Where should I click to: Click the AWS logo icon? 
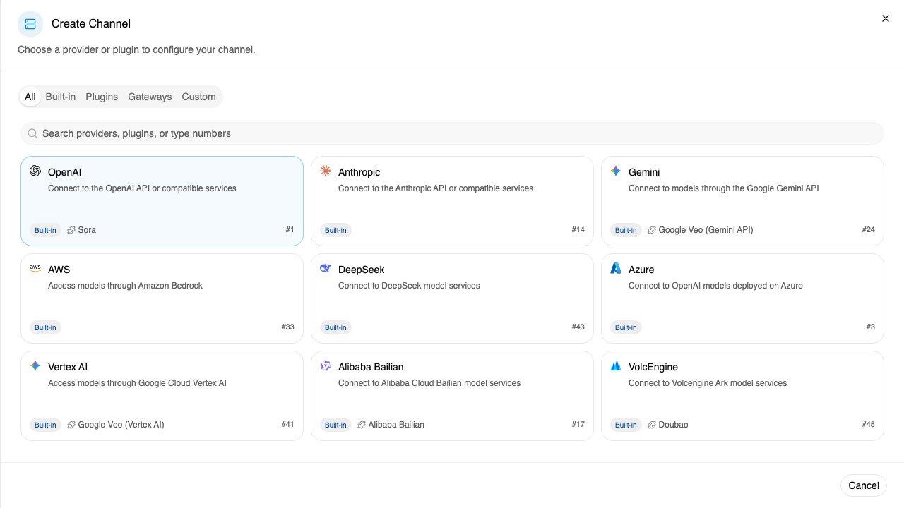pyautogui.click(x=35, y=268)
